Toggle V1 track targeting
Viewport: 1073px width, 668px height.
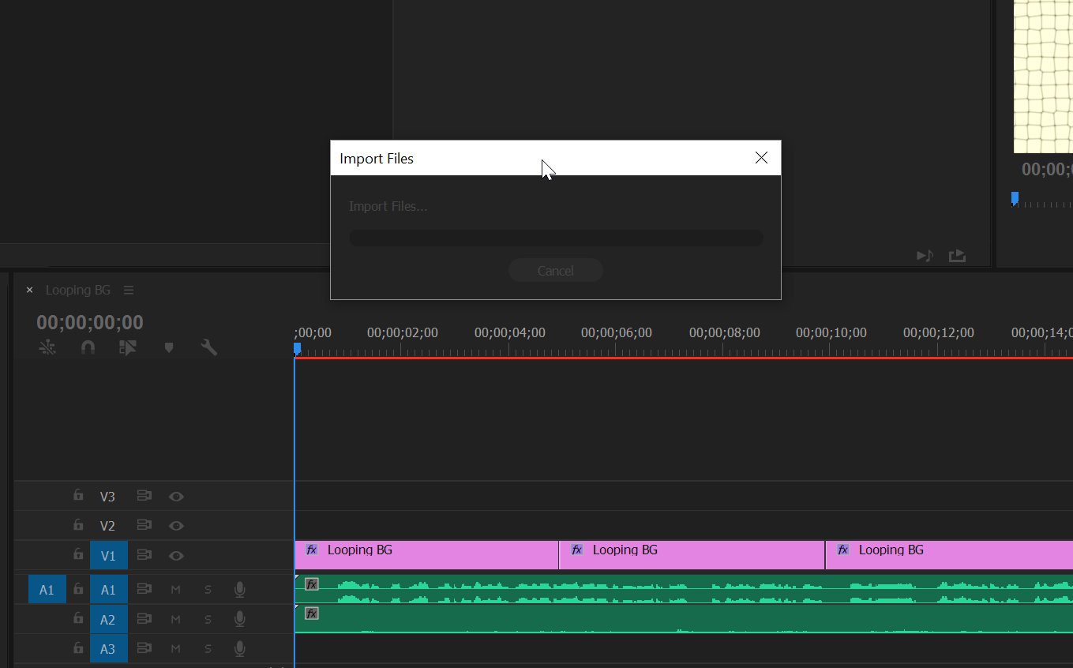tap(108, 556)
